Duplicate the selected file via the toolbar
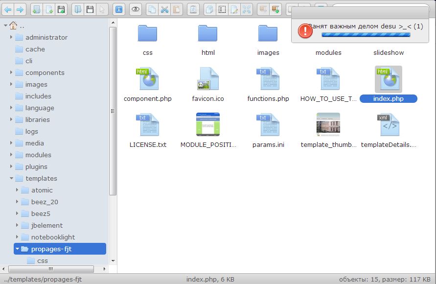This screenshot has width=436, height=284. pyautogui.click(x=209, y=10)
